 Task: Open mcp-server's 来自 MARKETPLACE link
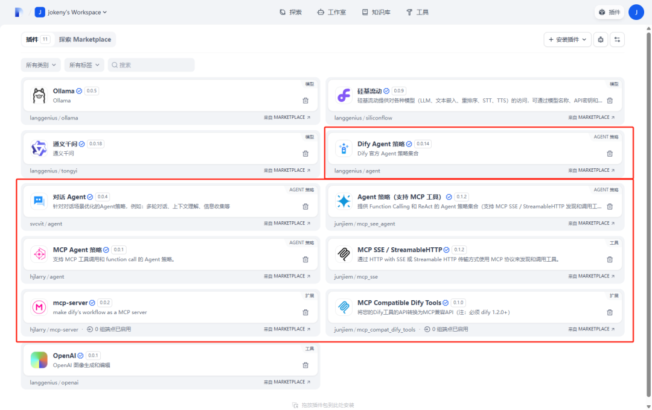[287, 329]
